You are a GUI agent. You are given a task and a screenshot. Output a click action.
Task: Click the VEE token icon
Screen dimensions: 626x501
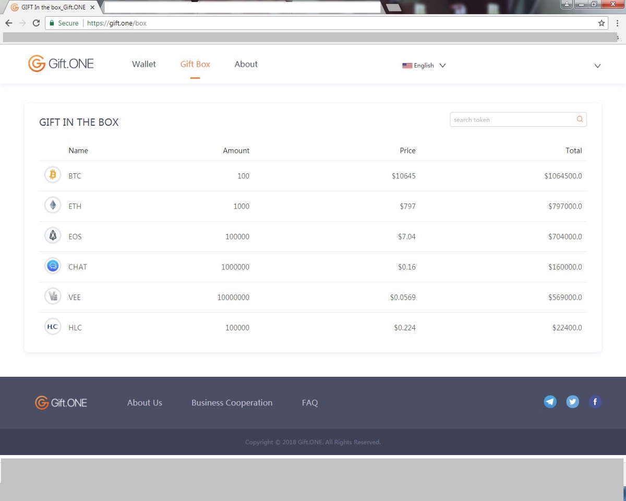coord(53,296)
